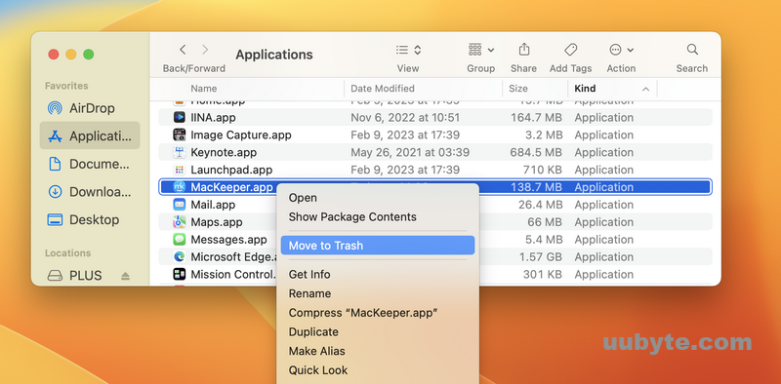Minimize Finder with yellow button

tap(70, 55)
